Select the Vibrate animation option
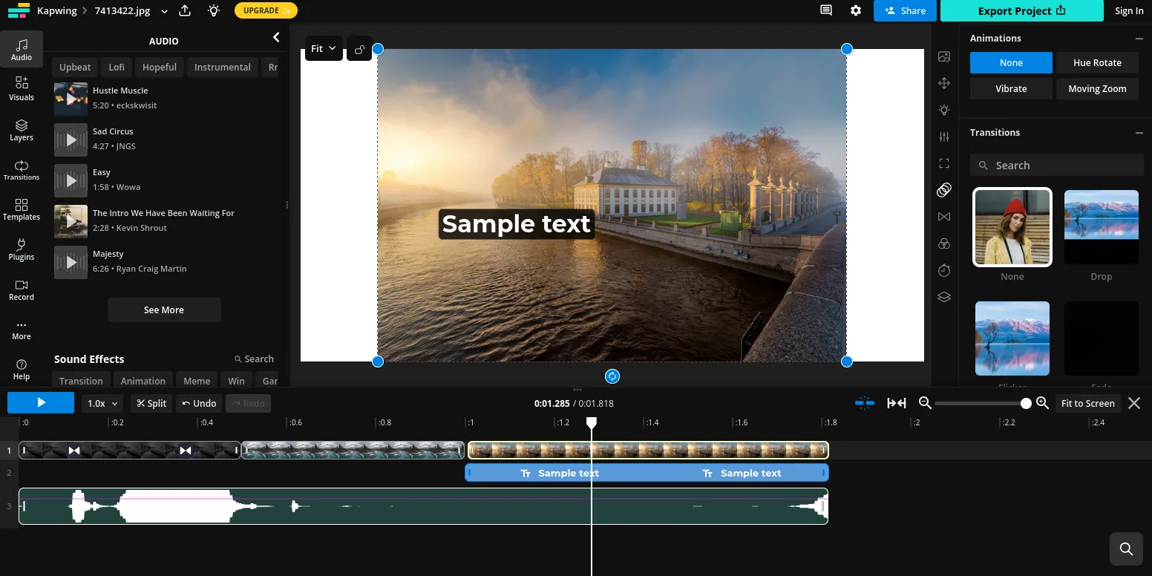1152x576 pixels. tap(1011, 88)
